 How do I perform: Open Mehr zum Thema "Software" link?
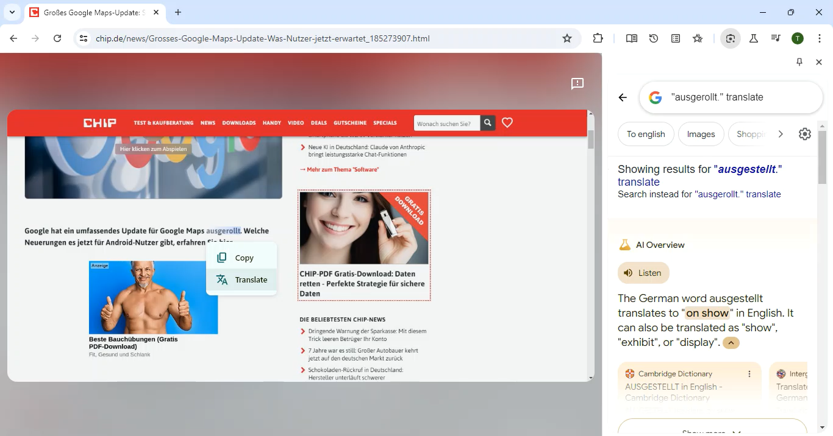click(339, 169)
